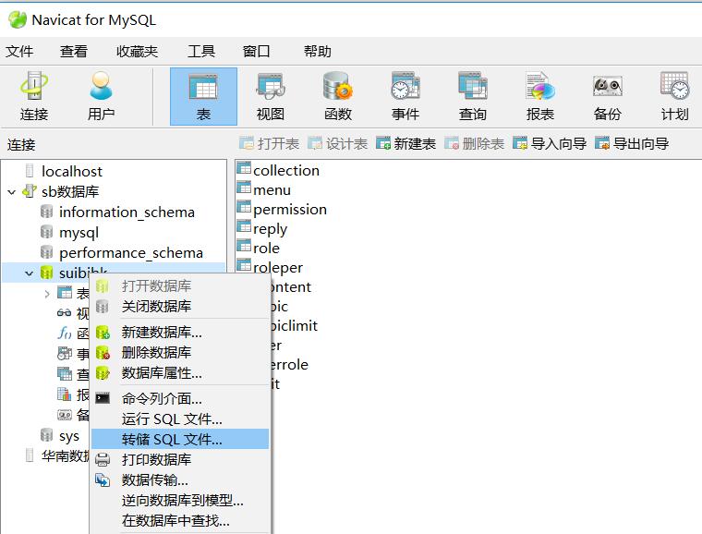Click the data transfer icon in context menu
This screenshot has height=534, width=702.
103,480
